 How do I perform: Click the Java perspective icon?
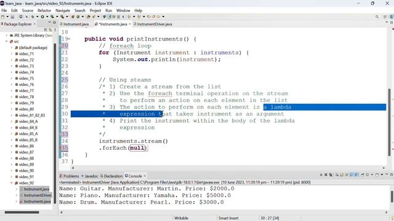[x=392, y=17]
